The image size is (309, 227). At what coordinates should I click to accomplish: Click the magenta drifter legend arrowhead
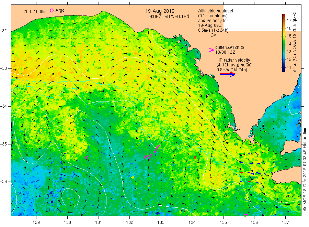[x=211, y=50]
